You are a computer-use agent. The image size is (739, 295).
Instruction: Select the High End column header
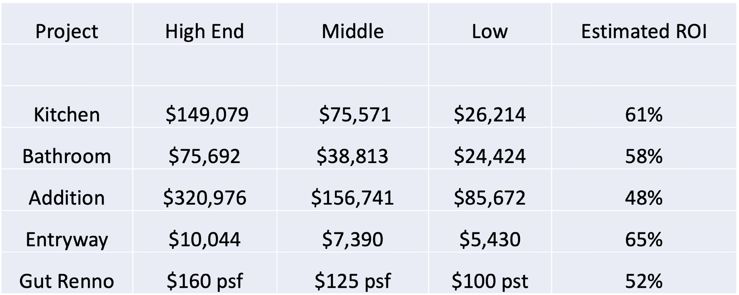pos(204,31)
